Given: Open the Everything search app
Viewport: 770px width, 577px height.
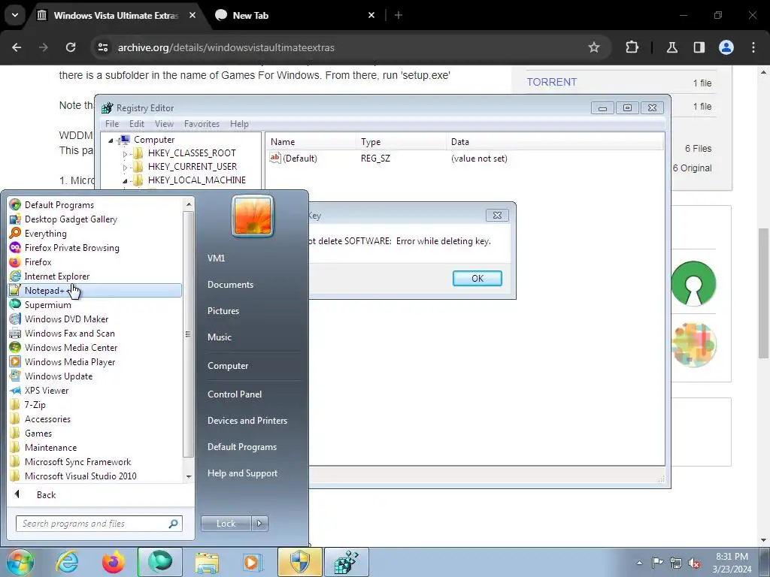Looking at the screenshot, I should point(45,234).
